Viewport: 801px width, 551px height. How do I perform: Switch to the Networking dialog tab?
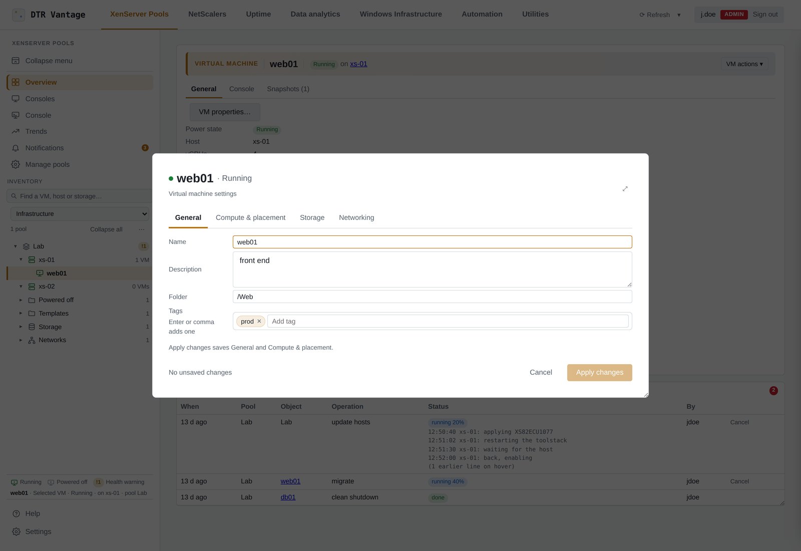tap(356, 217)
